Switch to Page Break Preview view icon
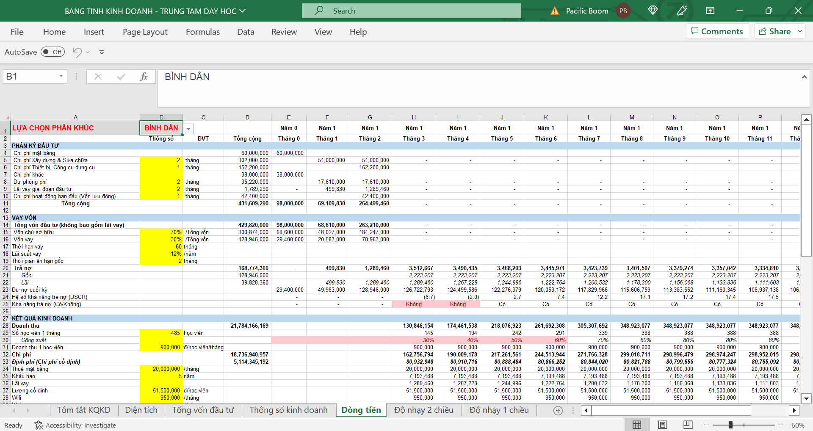 point(688,425)
